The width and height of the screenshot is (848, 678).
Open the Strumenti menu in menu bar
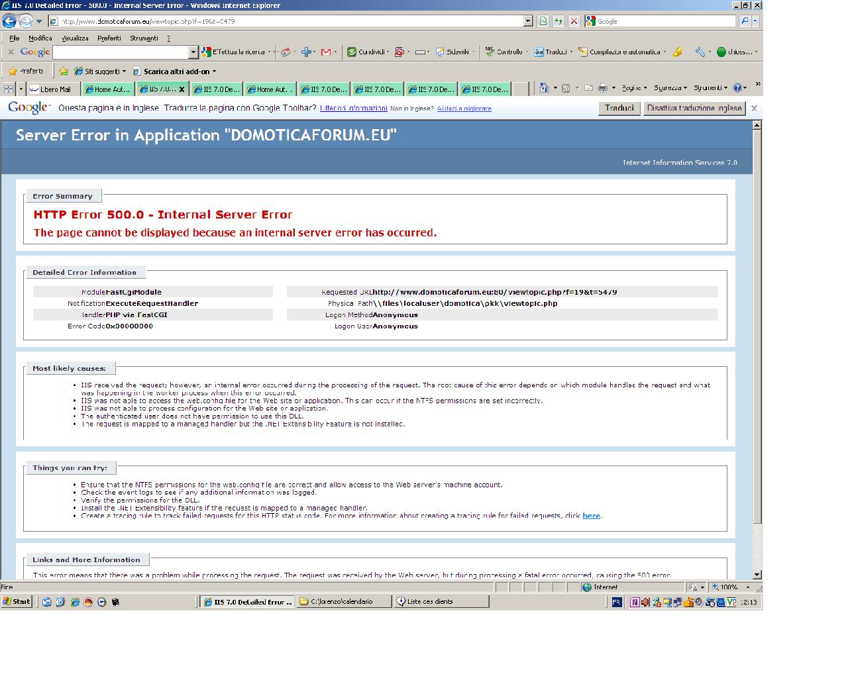tap(144, 38)
